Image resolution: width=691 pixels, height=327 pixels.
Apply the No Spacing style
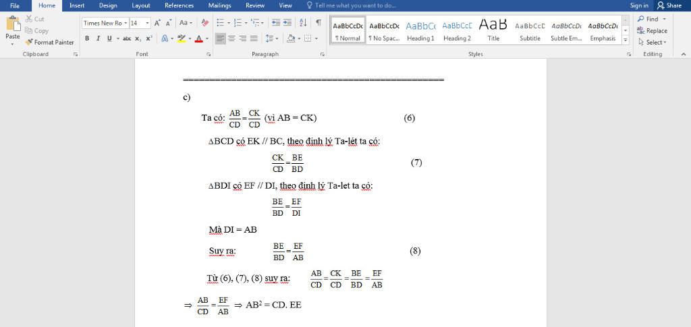pos(384,30)
